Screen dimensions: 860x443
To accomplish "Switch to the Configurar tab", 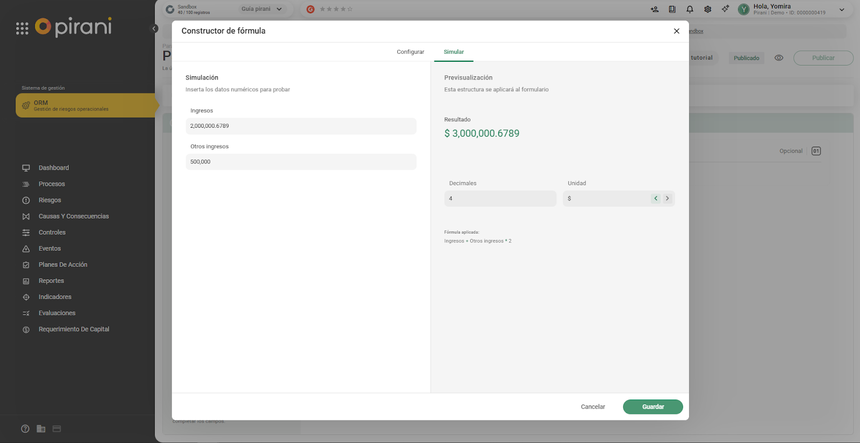I will (410, 52).
